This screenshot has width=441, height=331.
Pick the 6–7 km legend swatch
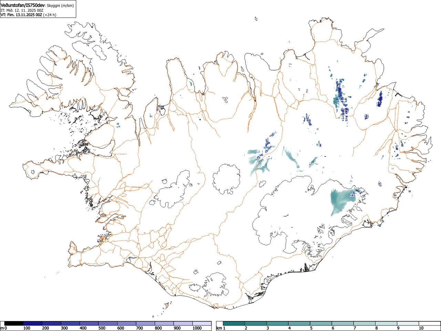[x=342, y=323]
